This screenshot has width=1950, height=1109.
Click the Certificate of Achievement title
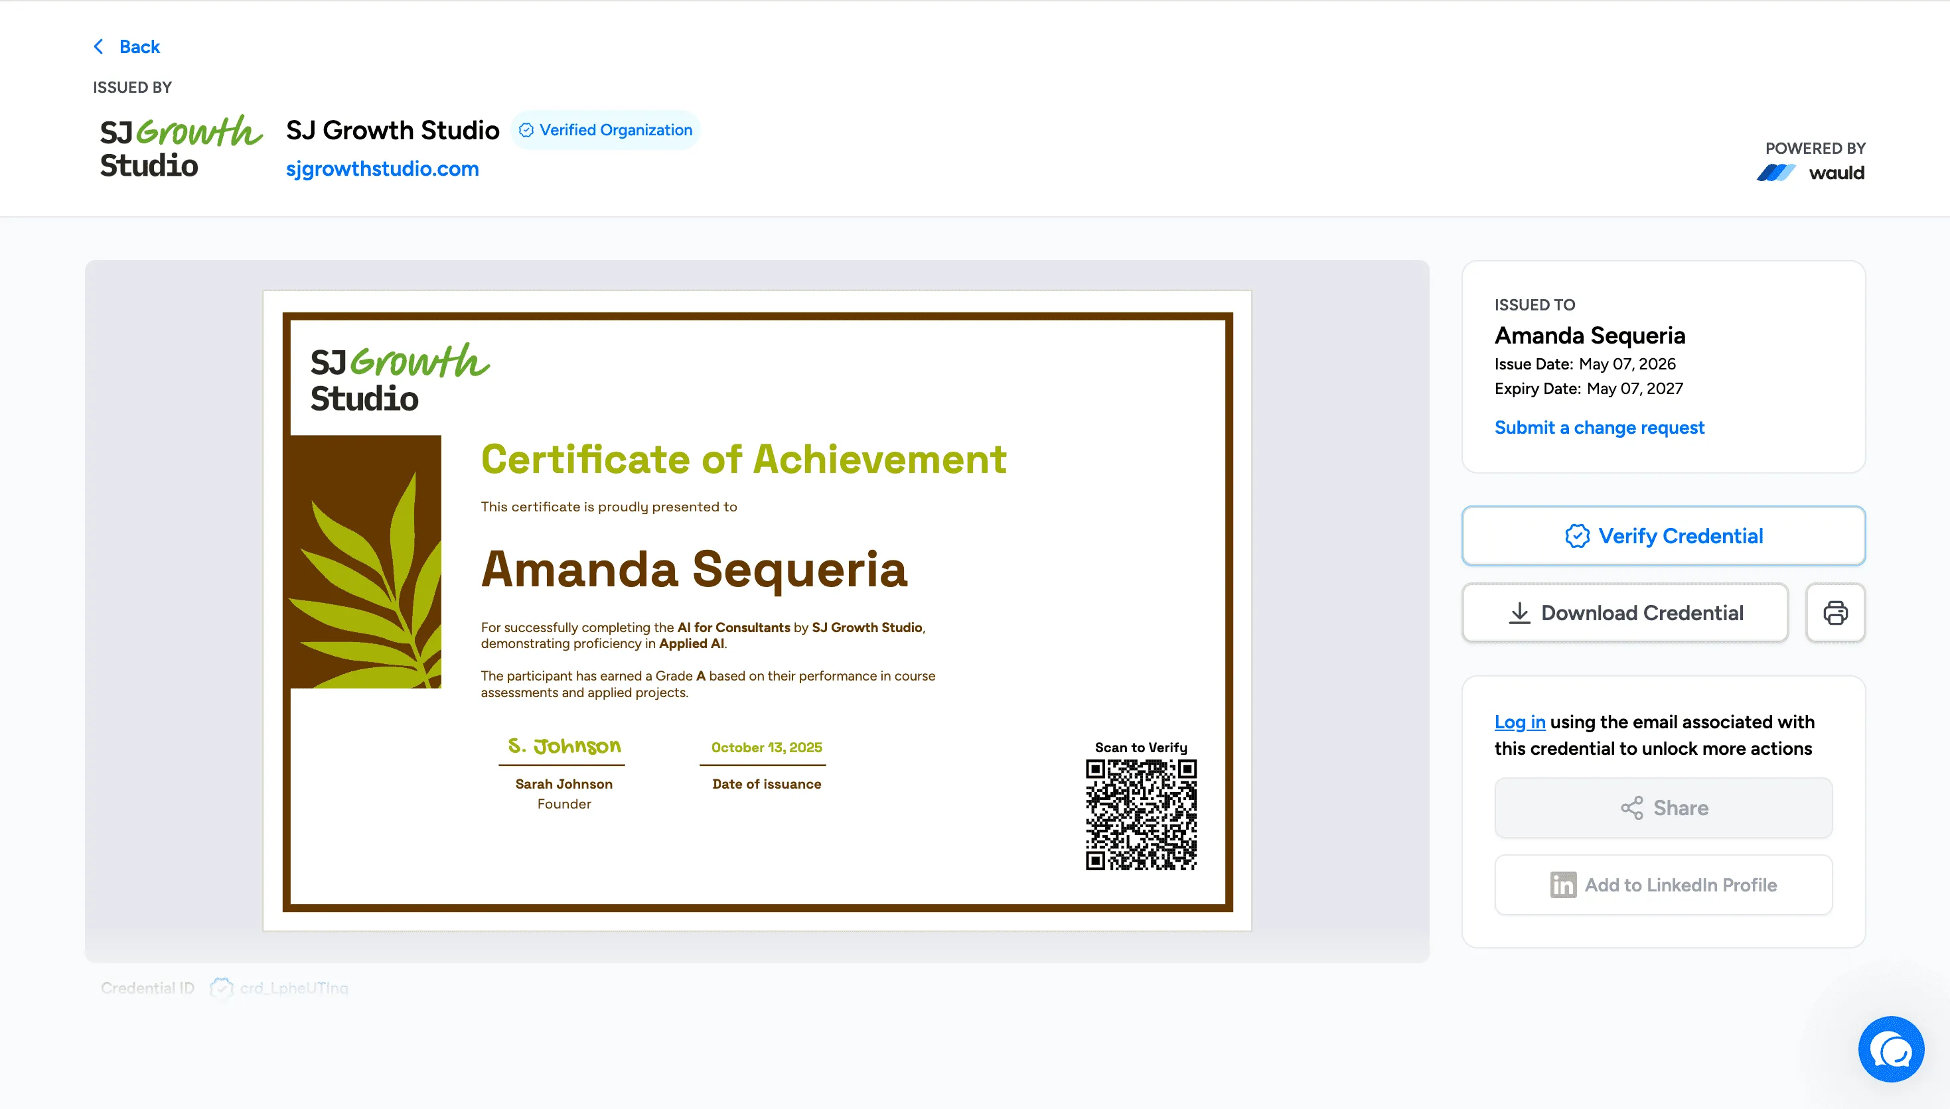[744, 459]
